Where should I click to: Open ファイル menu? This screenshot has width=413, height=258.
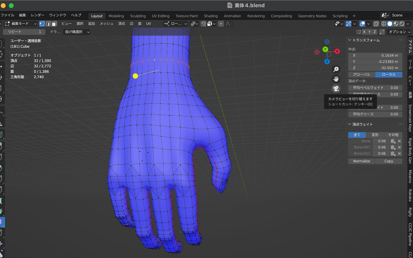[7, 15]
